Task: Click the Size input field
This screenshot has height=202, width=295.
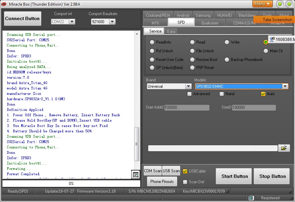Action: 254,108
